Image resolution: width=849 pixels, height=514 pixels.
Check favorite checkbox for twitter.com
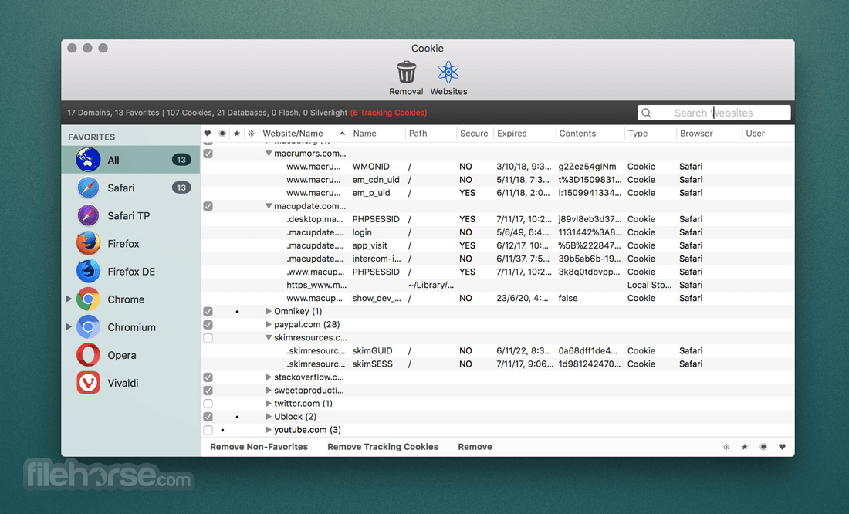[208, 404]
